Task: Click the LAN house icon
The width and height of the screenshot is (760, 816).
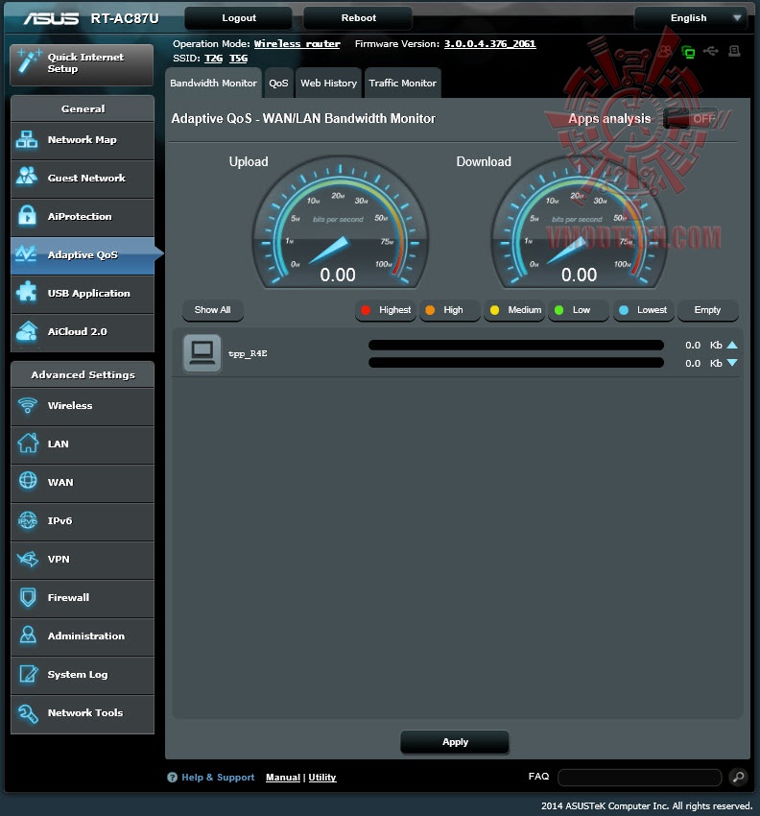Action: [28, 444]
